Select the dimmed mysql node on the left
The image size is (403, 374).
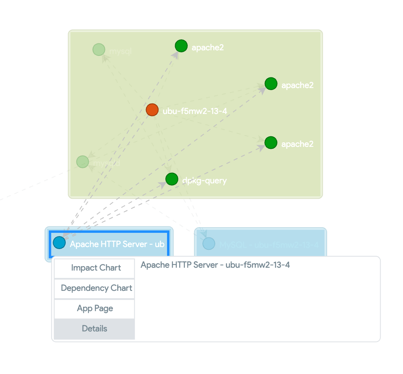click(82, 161)
